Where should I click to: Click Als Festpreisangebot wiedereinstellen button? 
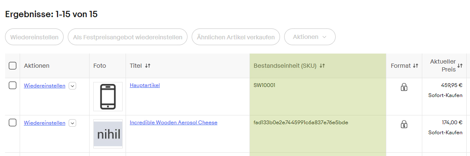pos(128,37)
